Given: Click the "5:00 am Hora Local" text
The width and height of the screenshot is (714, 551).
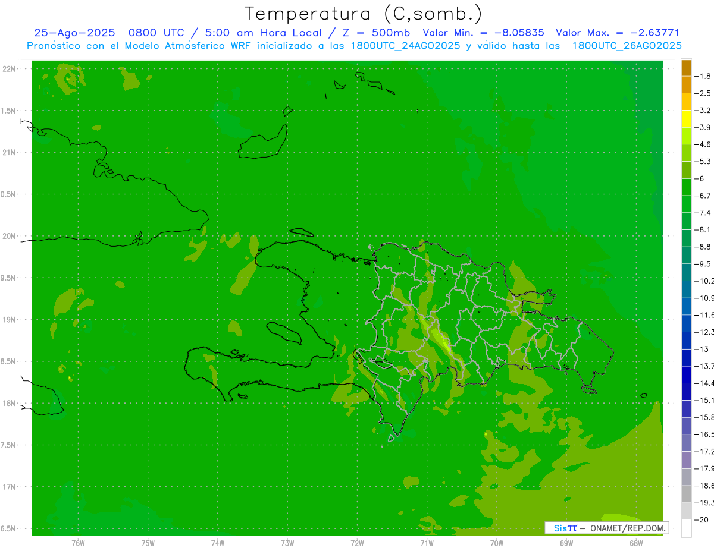Looking at the screenshot, I should click(x=263, y=33).
